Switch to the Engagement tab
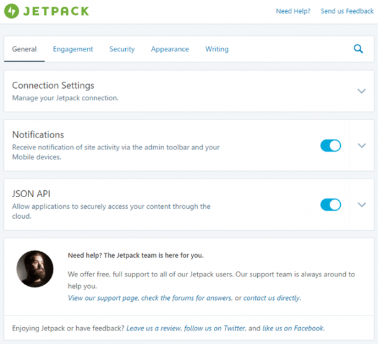This screenshot has height=344, width=378. click(x=73, y=49)
